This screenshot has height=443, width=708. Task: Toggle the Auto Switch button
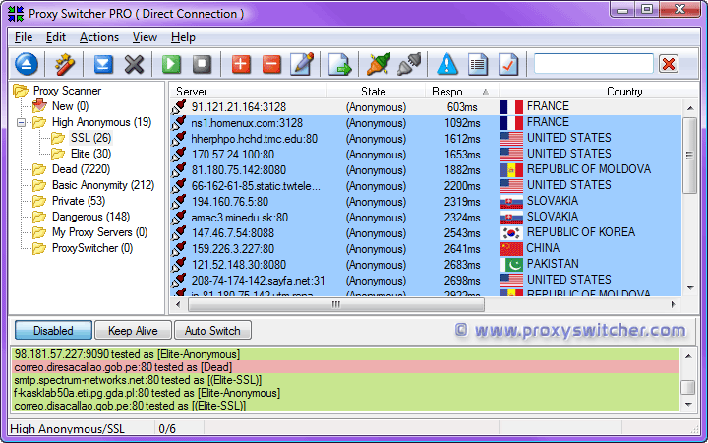pos(212,331)
